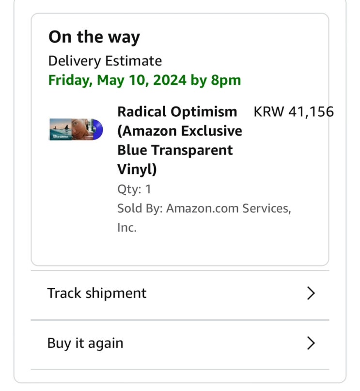Click the green Friday, May 10, 2024 date
The height and width of the screenshot is (391, 360).
click(x=117, y=80)
